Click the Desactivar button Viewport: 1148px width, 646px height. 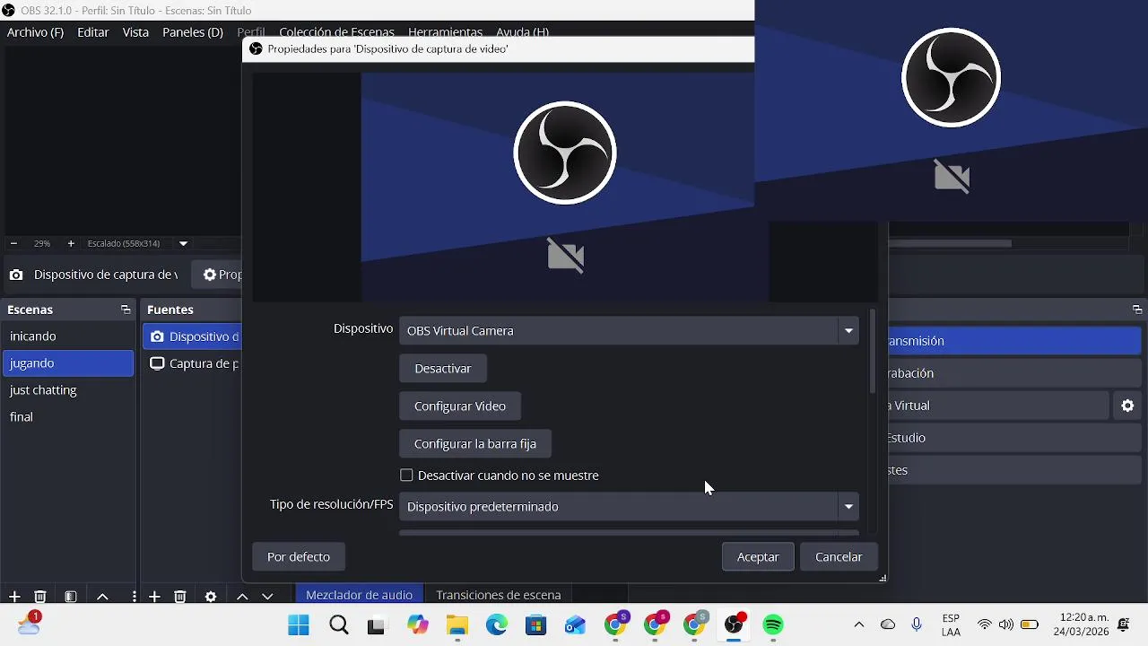tap(443, 369)
